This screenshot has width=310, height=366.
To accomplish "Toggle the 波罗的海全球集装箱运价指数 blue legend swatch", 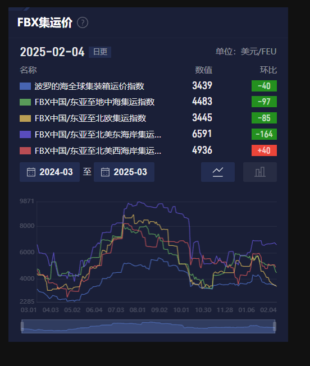I will coord(25,86).
